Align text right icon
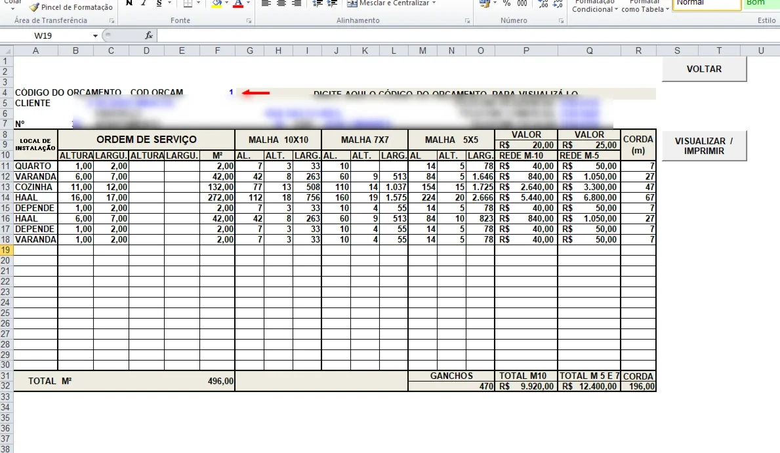The width and height of the screenshot is (780, 453). point(297,3)
